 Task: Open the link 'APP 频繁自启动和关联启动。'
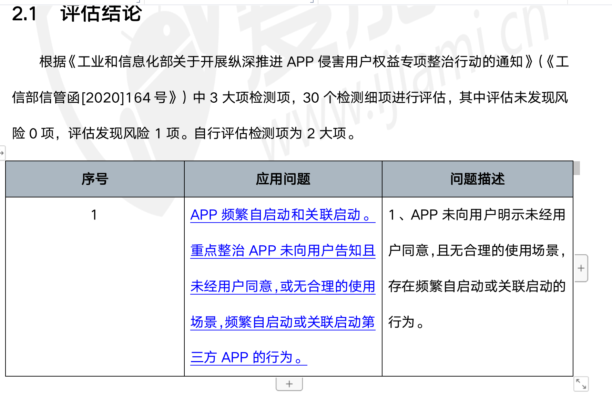[283, 215]
